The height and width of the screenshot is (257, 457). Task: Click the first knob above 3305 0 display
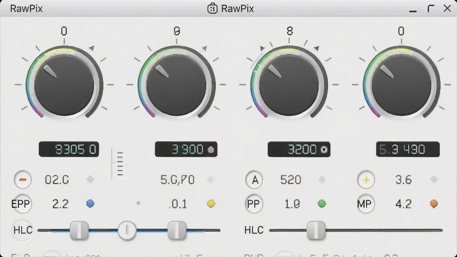(x=64, y=84)
